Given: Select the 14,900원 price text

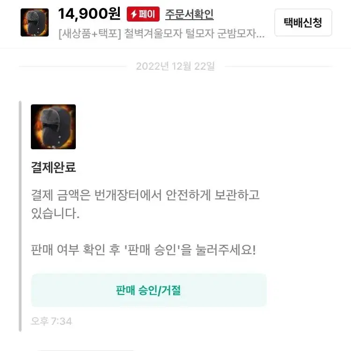Looking at the screenshot, I should tap(89, 14).
